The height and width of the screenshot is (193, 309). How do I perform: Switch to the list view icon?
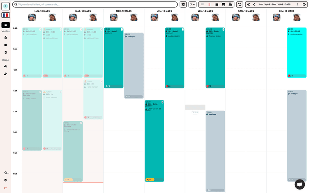[216, 4]
